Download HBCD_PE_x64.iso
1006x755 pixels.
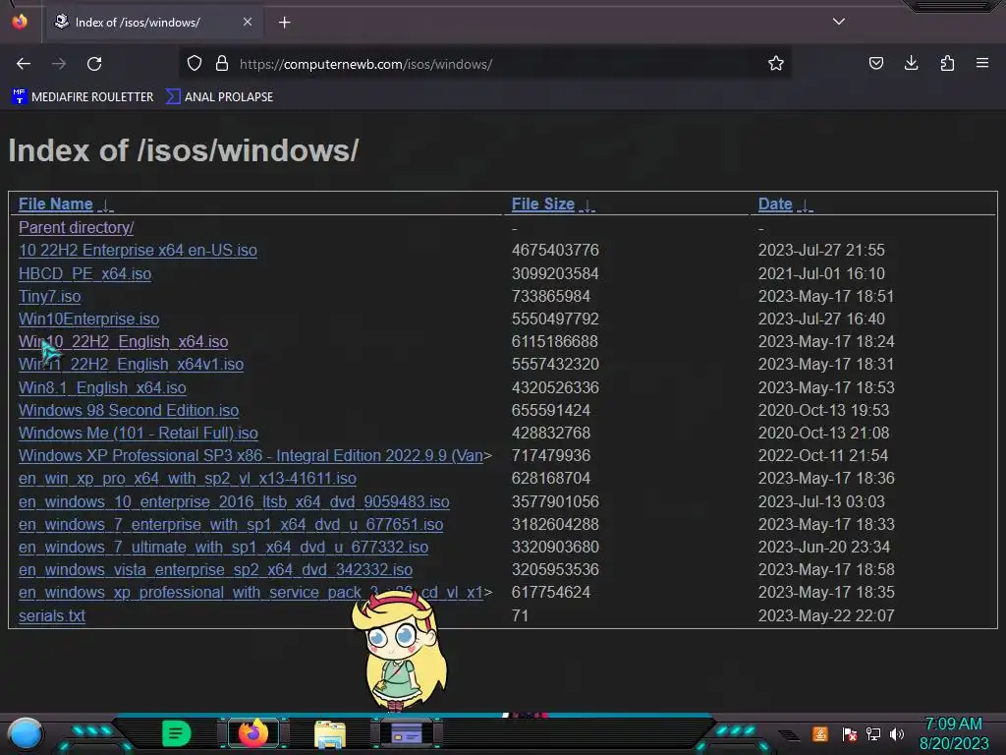point(84,273)
